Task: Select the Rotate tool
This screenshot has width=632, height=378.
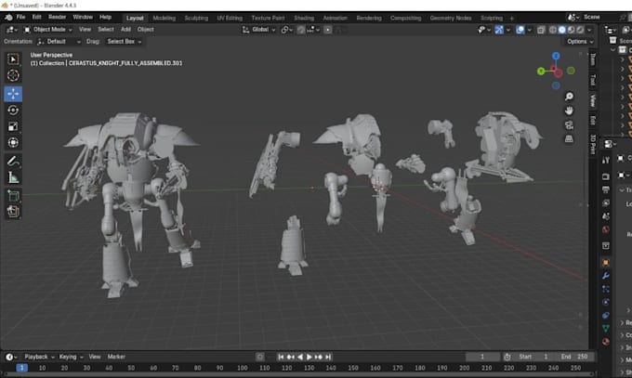Action: click(x=13, y=110)
